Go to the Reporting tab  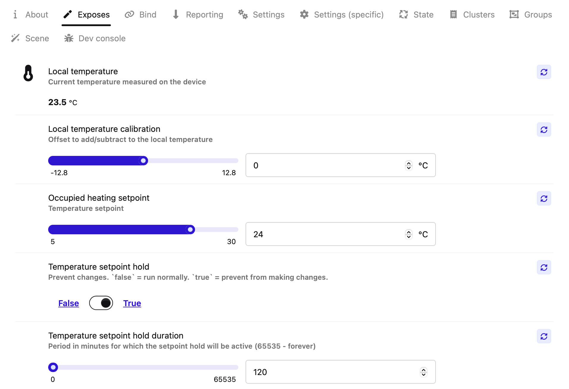pos(198,15)
